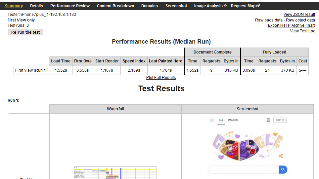Viewport: 319px width, 179px height.
Task: Select the IMAGES tab in screenshot
Action: click(x=233, y=120)
